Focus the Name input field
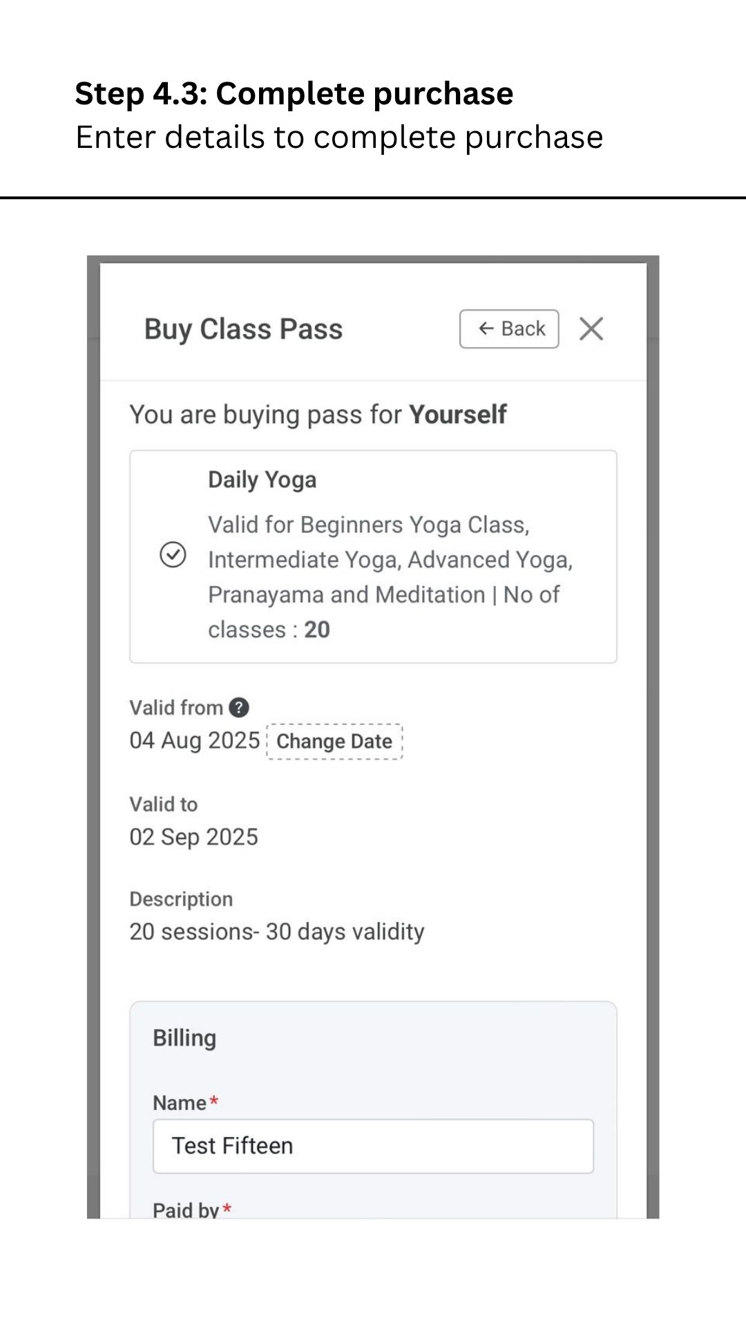 point(373,1147)
